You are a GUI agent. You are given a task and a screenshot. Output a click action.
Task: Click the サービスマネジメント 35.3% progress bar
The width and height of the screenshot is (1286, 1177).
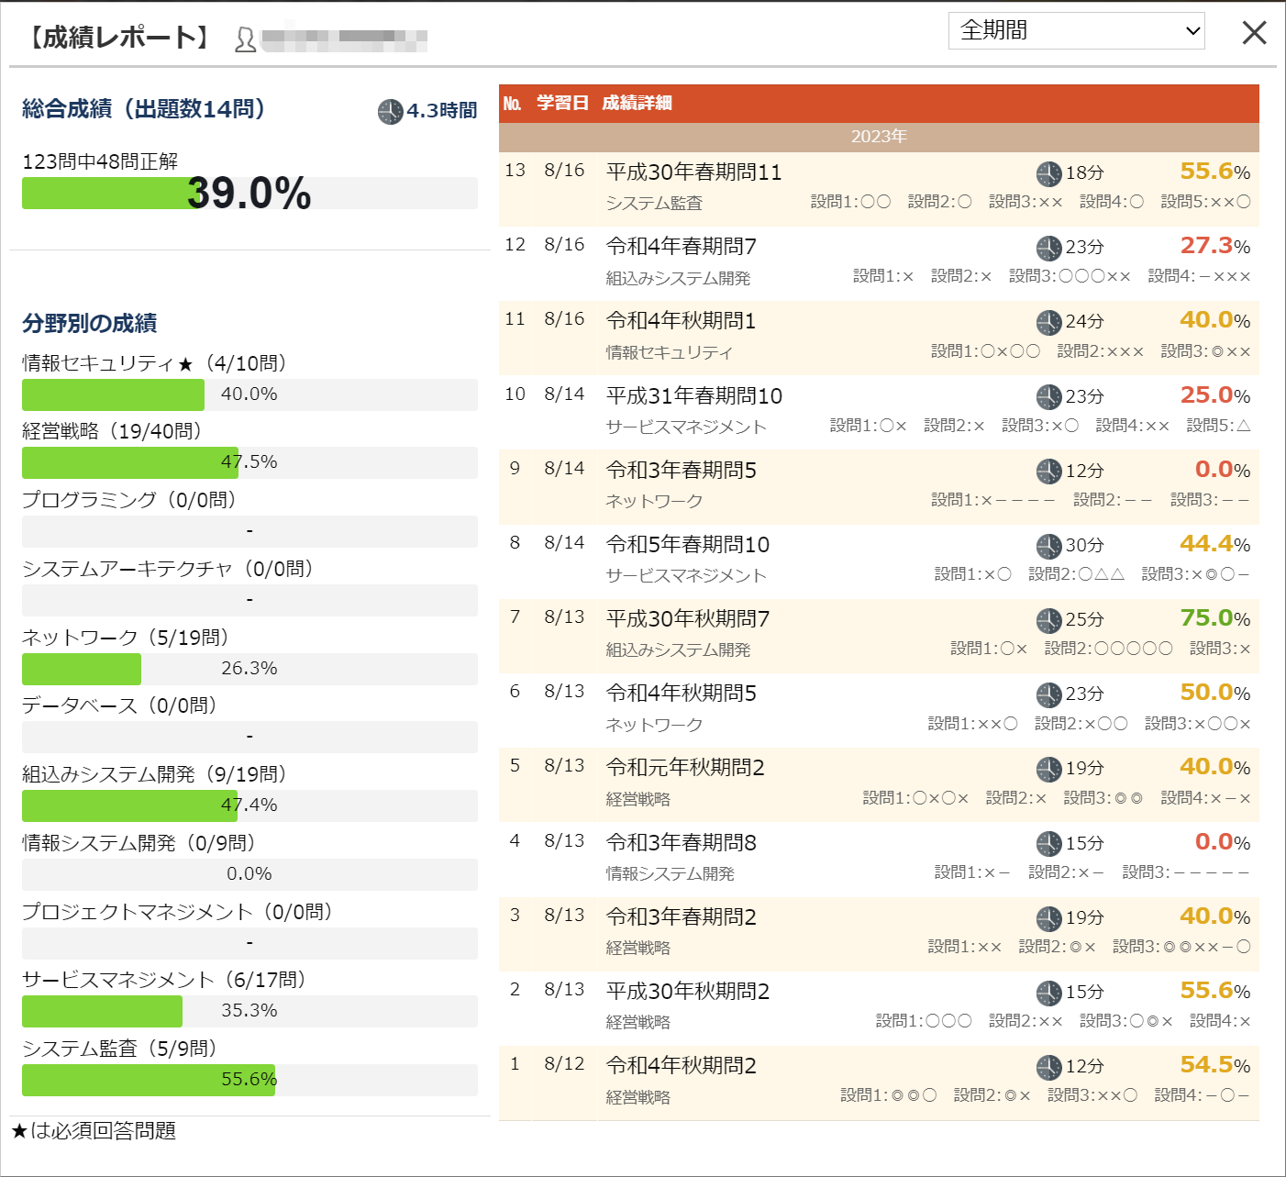click(x=249, y=1011)
